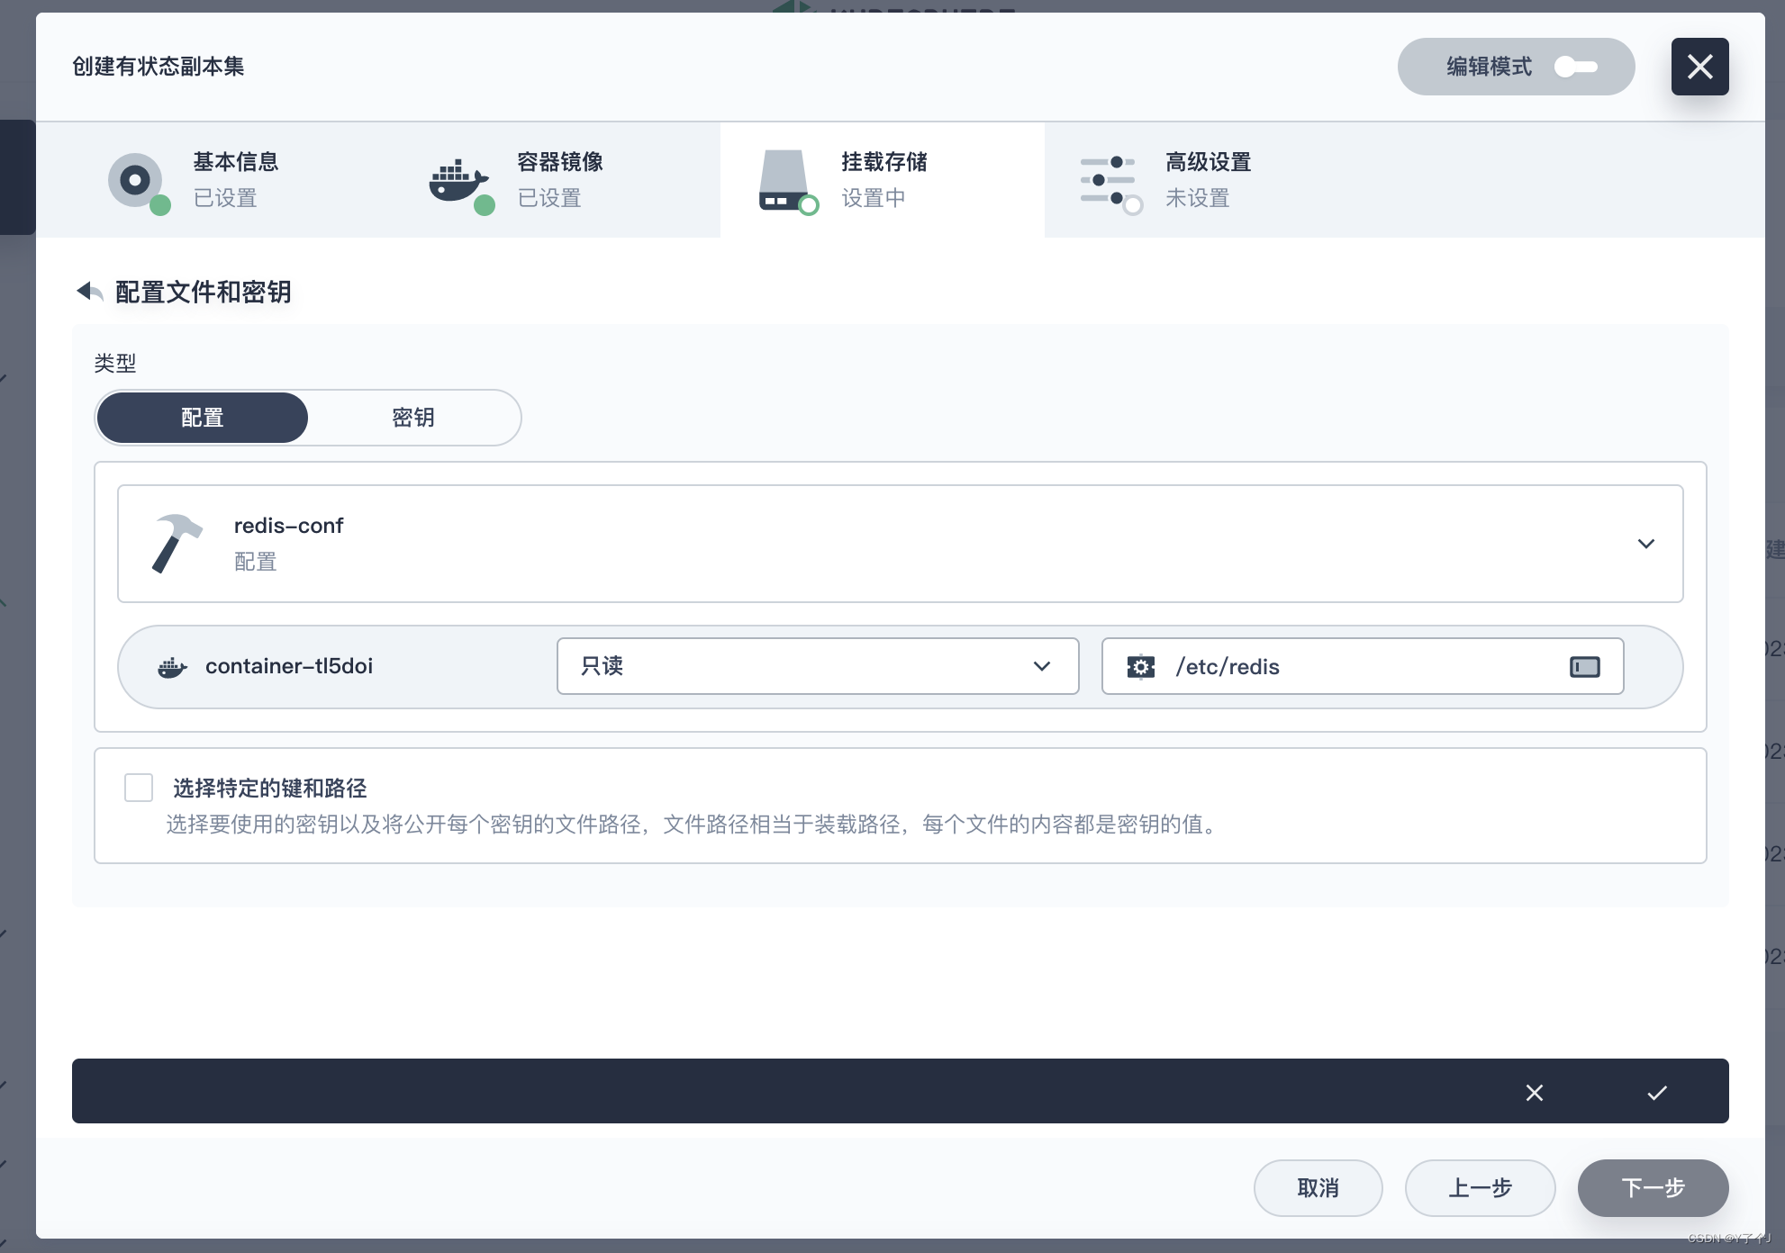Enable the 选择特定的键和路径 checkbox
Image resolution: width=1785 pixels, height=1253 pixels.
click(139, 788)
